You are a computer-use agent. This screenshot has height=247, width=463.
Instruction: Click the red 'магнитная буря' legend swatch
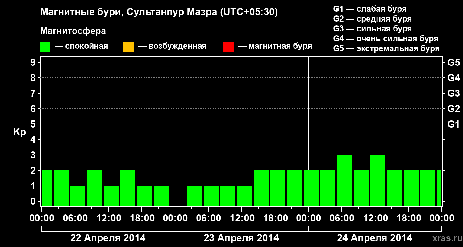(228, 47)
